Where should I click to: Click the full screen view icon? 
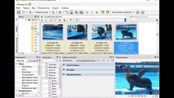point(18,12)
